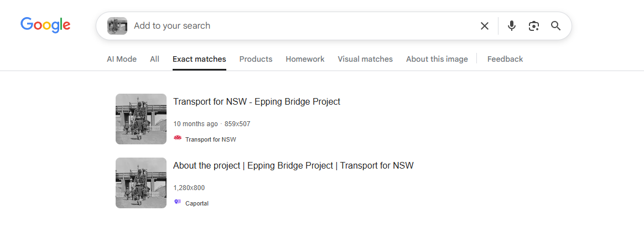Click the image thumbnail in search box
The image size is (644, 227).
[117, 26]
